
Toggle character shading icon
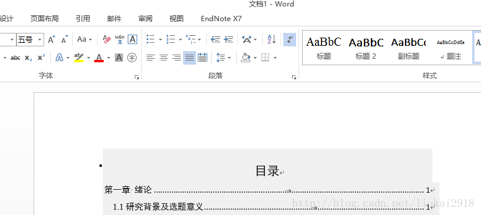click(119, 58)
